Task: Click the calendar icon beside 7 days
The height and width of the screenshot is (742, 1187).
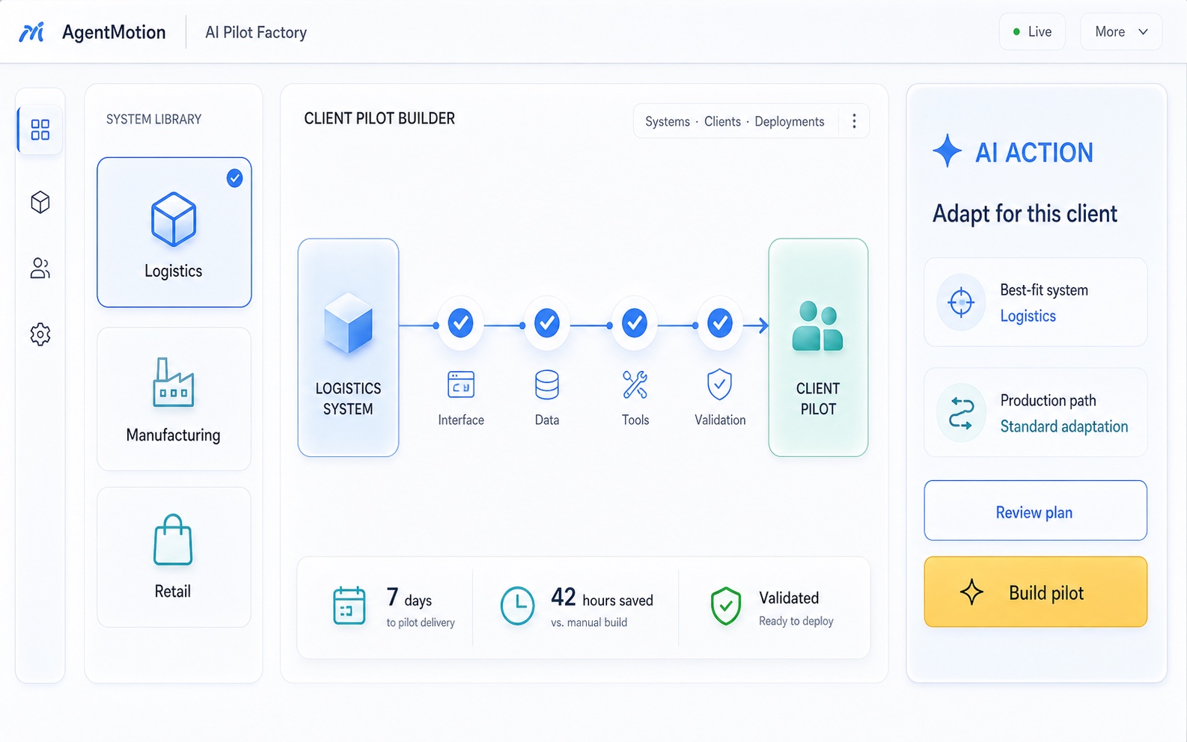Action: coord(350,605)
